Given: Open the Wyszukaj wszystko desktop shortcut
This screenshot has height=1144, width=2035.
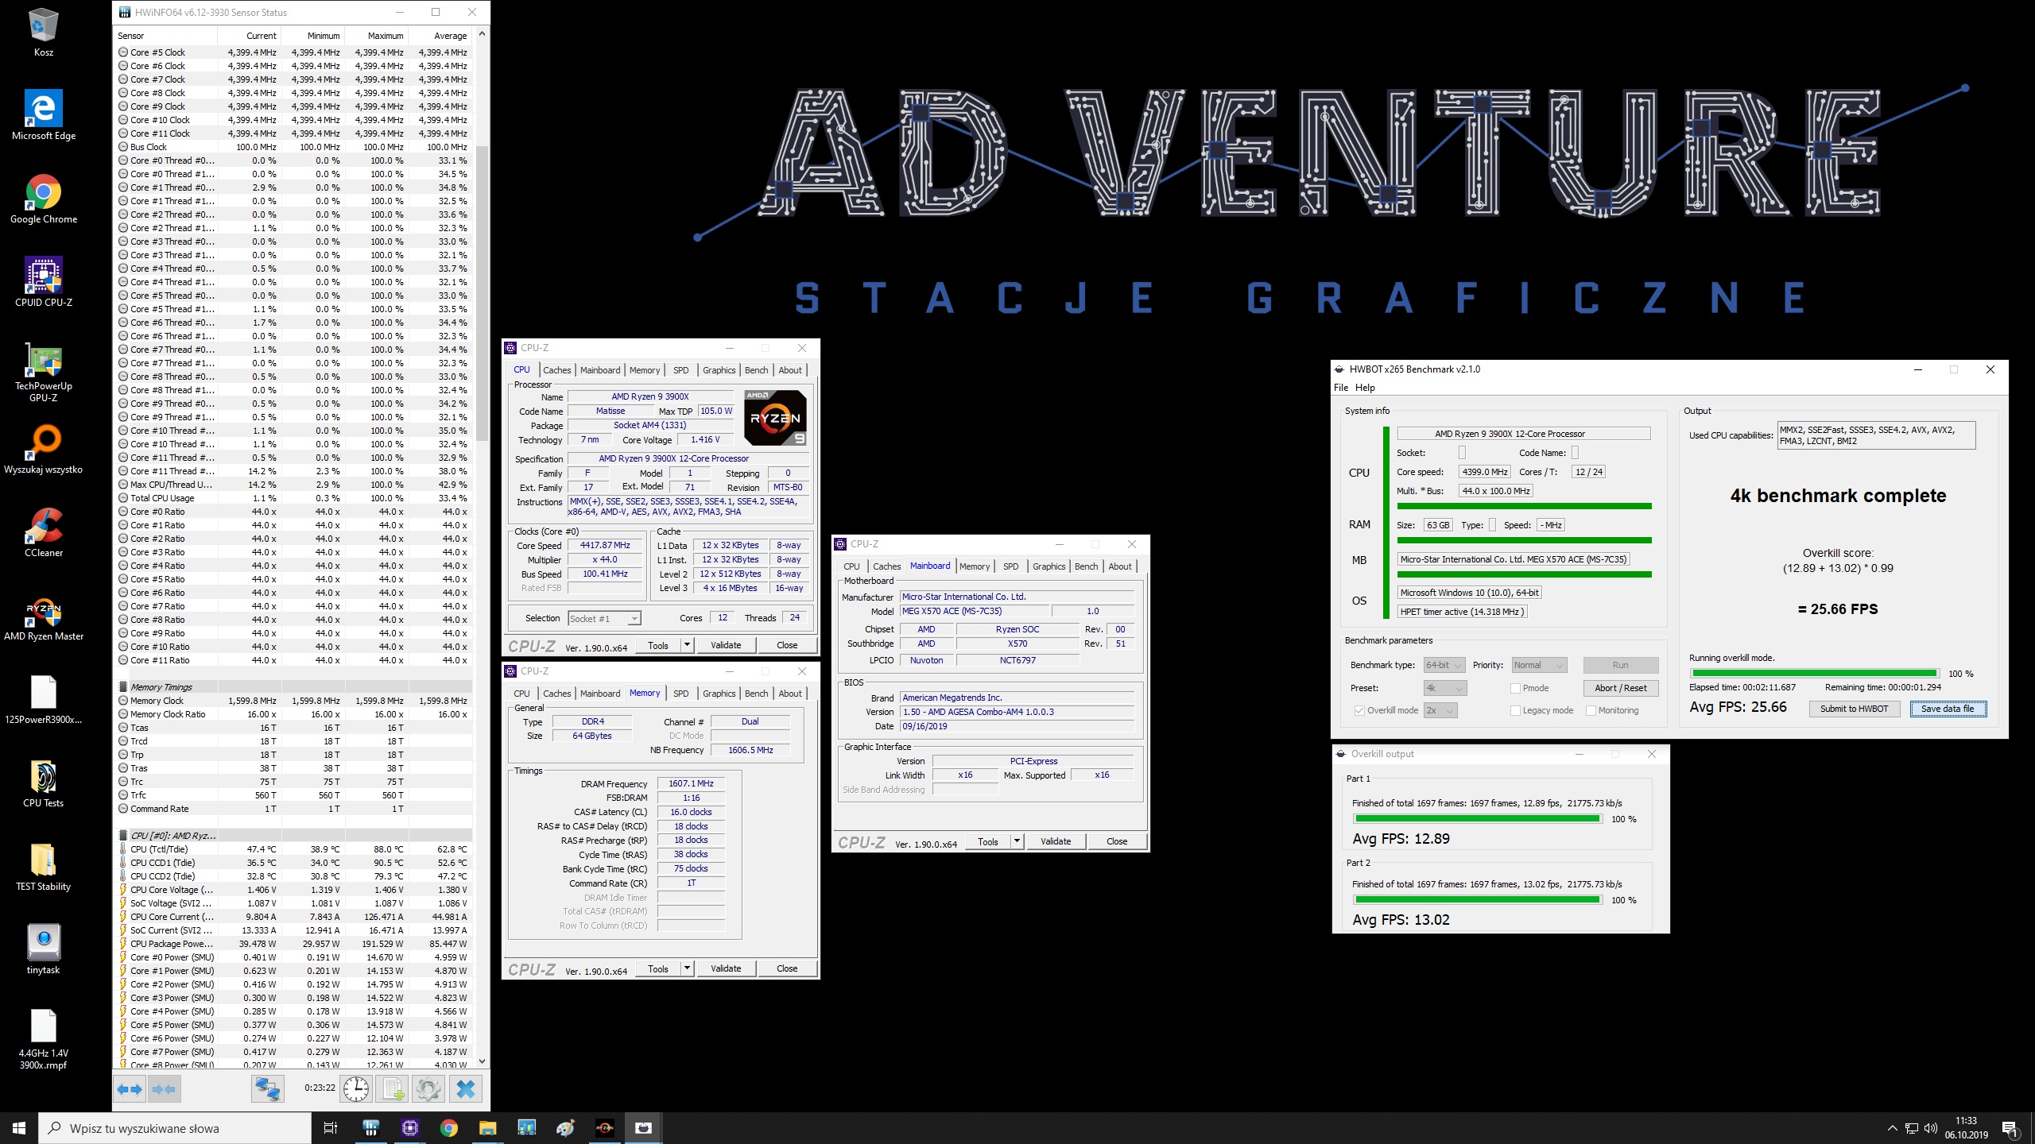Looking at the screenshot, I should (44, 449).
